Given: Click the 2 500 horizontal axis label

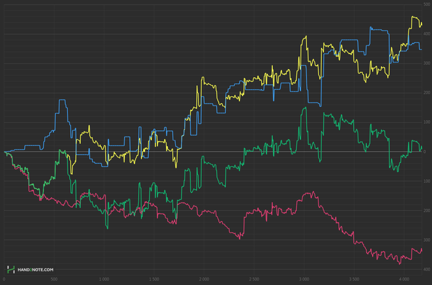Looking at the screenshot, I should [x=254, y=279].
